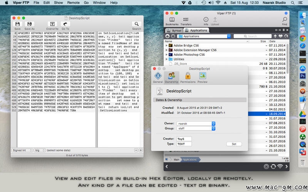Image resolution: width=308 pixels, height=192 pixels.
Task: Switch to the ByHost tab
Action: (174, 31)
